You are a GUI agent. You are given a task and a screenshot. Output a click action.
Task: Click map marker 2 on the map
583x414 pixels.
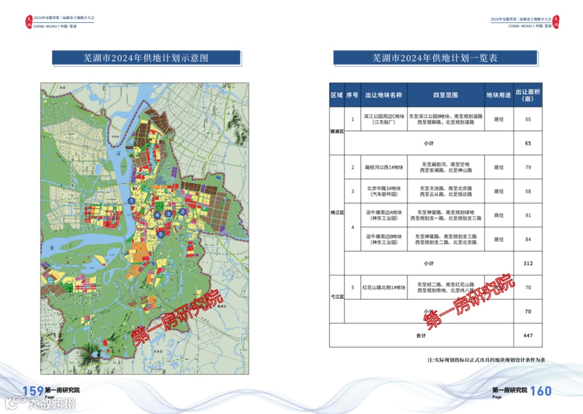pyautogui.click(x=182, y=212)
